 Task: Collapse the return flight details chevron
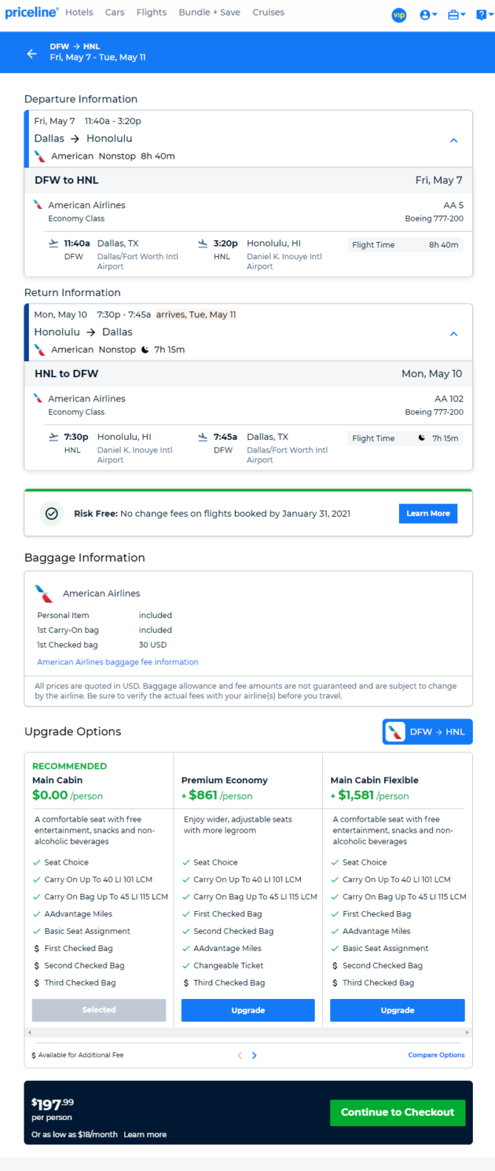tap(454, 334)
